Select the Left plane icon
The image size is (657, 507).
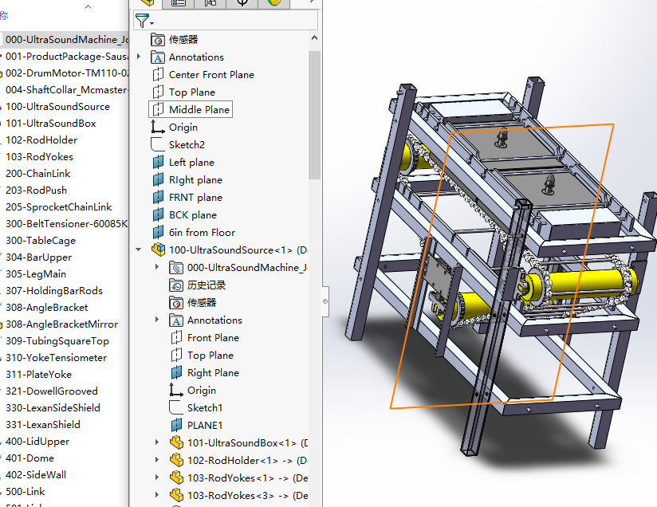pyautogui.click(x=158, y=162)
